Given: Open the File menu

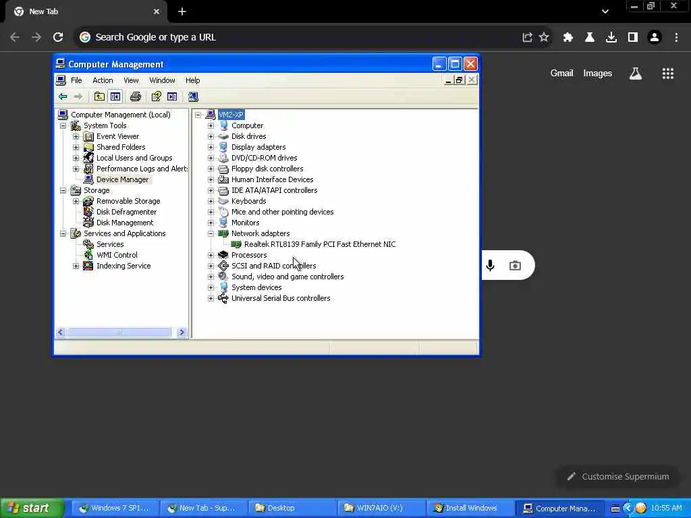Looking at the screenshot, I should pyautogui.click(x=76, y=80).
